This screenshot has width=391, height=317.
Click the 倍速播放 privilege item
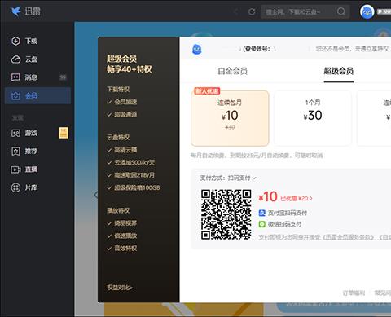tap(122, 236)
